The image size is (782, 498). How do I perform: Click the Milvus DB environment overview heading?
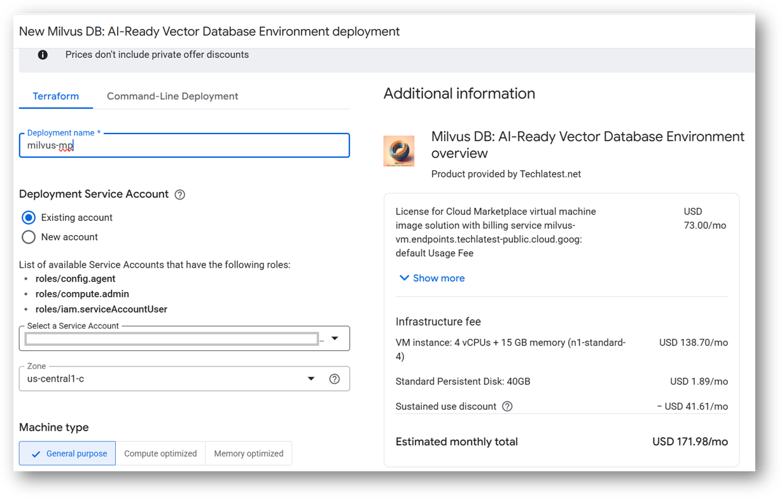point(587,145)
